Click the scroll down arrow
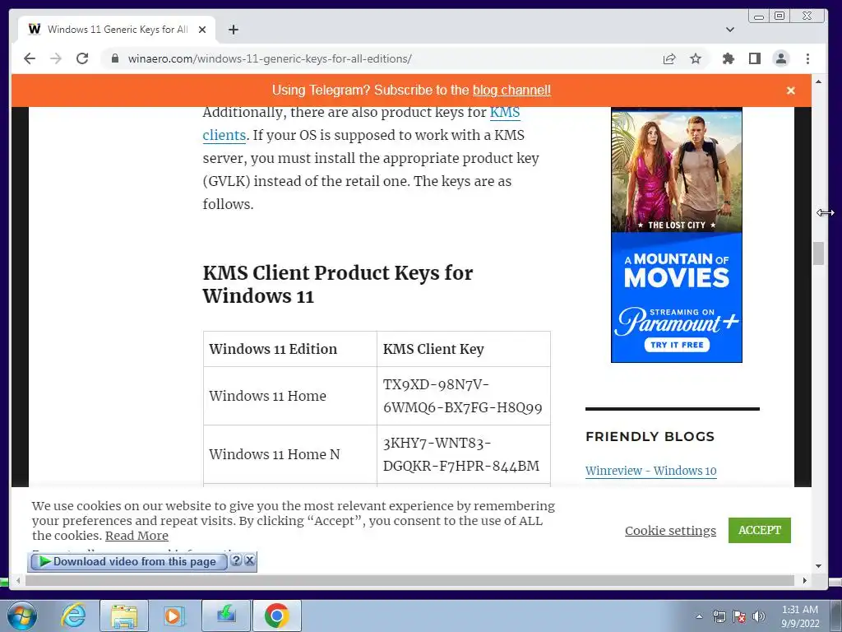842x632 pixels. point(818,566)
